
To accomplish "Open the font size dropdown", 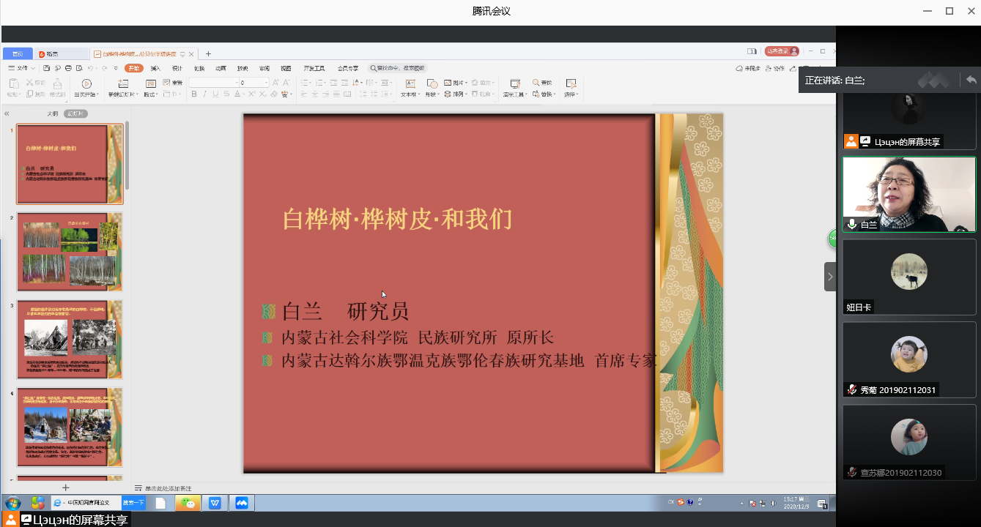I will (x=266, y=83).
